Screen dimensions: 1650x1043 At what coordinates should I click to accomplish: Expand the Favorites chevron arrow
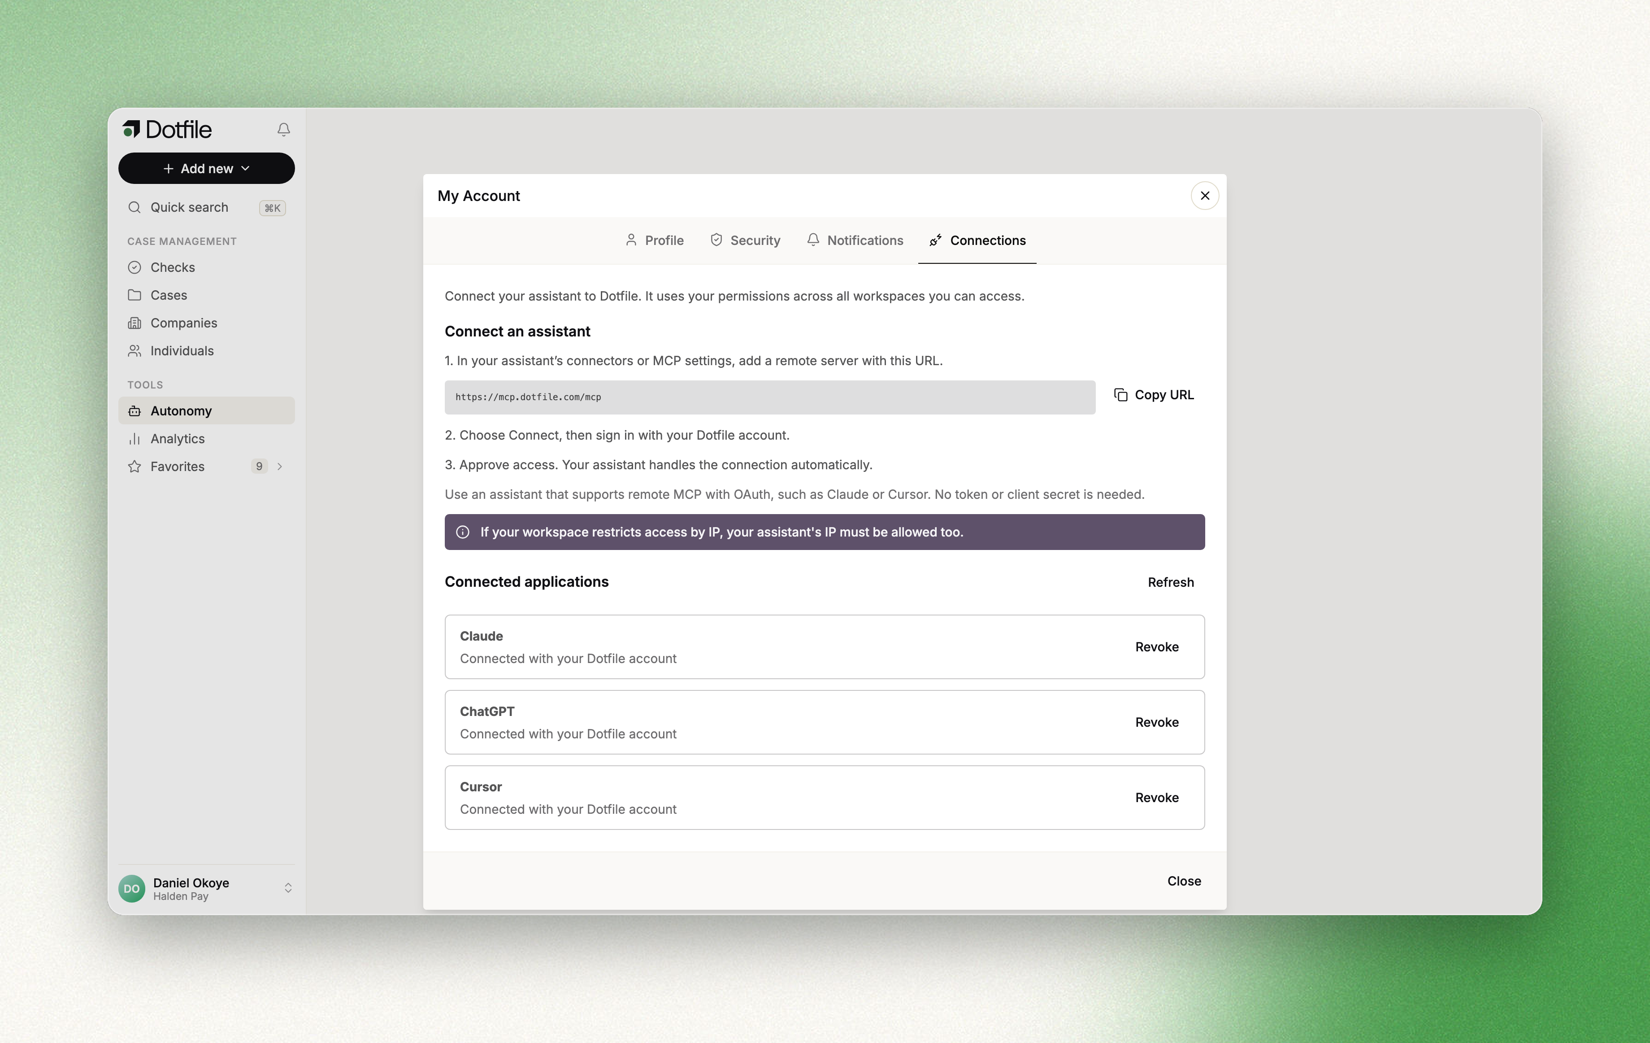[280, 466]
